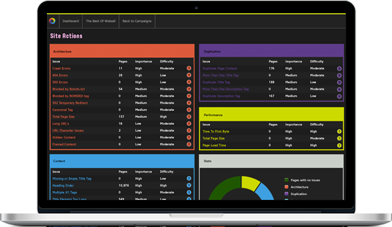The image size is (392, 227).
Task: Open help icon for Duplicate Page Content
Action: 339,69
